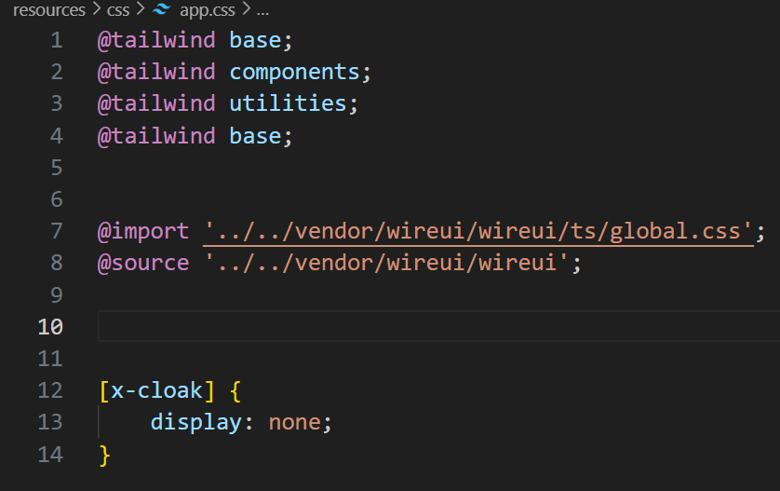The height and width of the screenshot is (491, 780).
Task: Place cursor on empty line 10
Action: (x=372, y=326)
